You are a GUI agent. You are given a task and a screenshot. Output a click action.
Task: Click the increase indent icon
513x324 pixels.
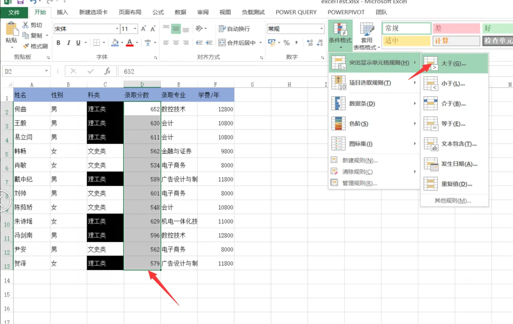point(208,43)
